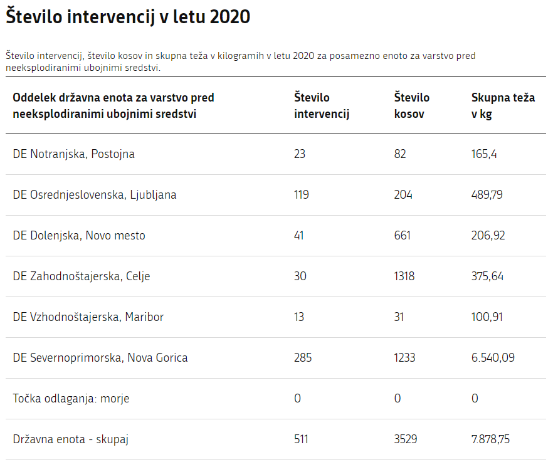This screenshot has height=462, width=553.
Task: Click the total piece count 3529
Action: click(406, 439)
